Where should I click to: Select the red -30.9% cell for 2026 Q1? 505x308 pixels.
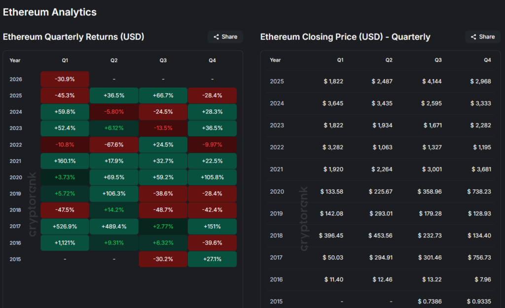65,79
